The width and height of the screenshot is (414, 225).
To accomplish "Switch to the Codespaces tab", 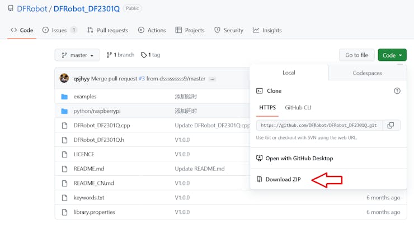I will pos(367,73).
